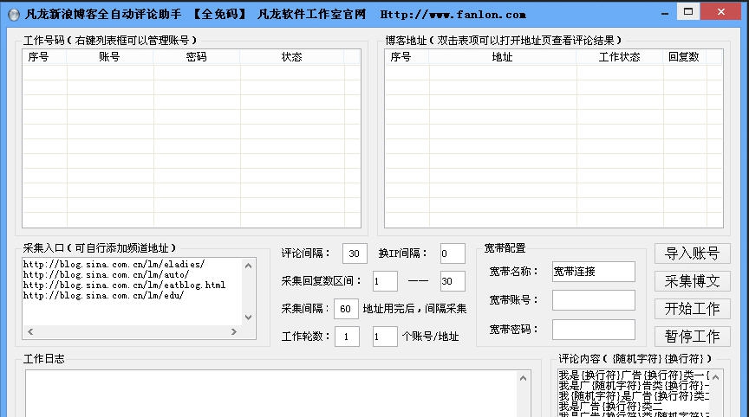
Task: Click the app icon in the title bar
Action: [x=14, y=15]
